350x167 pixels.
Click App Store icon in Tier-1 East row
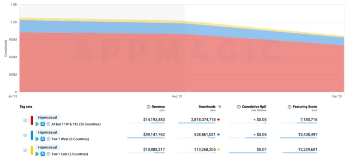point(42,154)
